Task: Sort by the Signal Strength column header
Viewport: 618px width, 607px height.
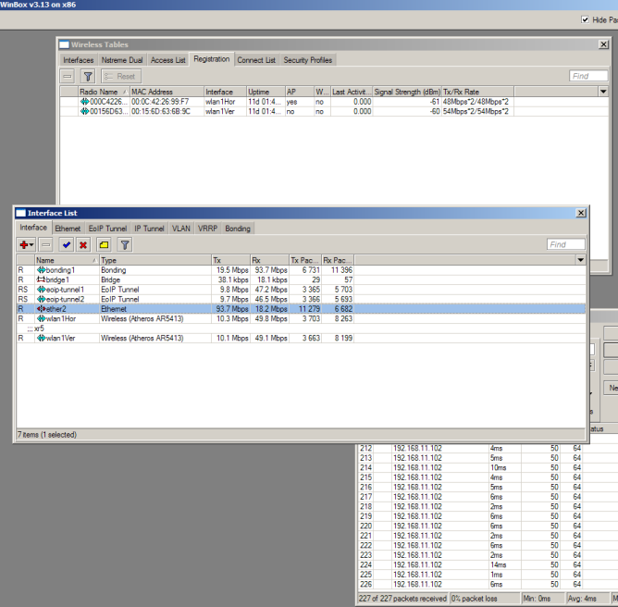Action: tap(407, 92)
